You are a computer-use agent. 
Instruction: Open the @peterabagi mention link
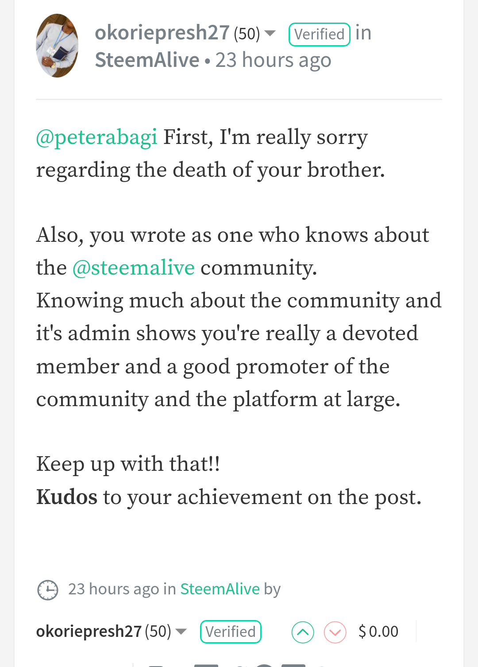tap(96, 137)
